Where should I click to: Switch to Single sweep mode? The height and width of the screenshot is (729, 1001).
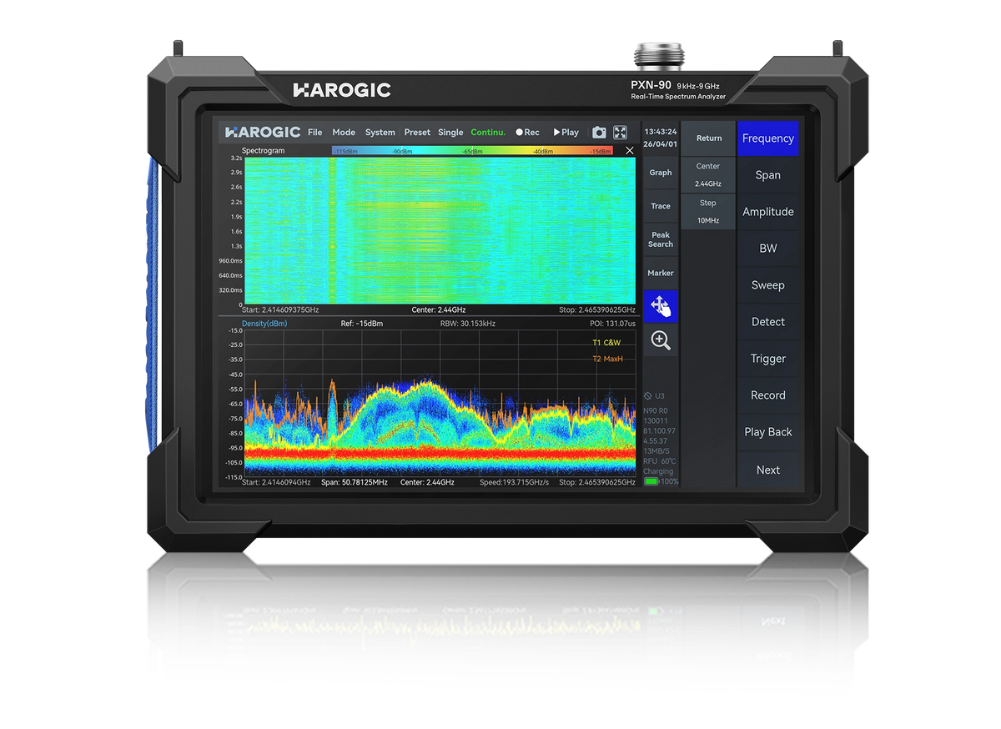pyautogui.click(x=450, y=133)
